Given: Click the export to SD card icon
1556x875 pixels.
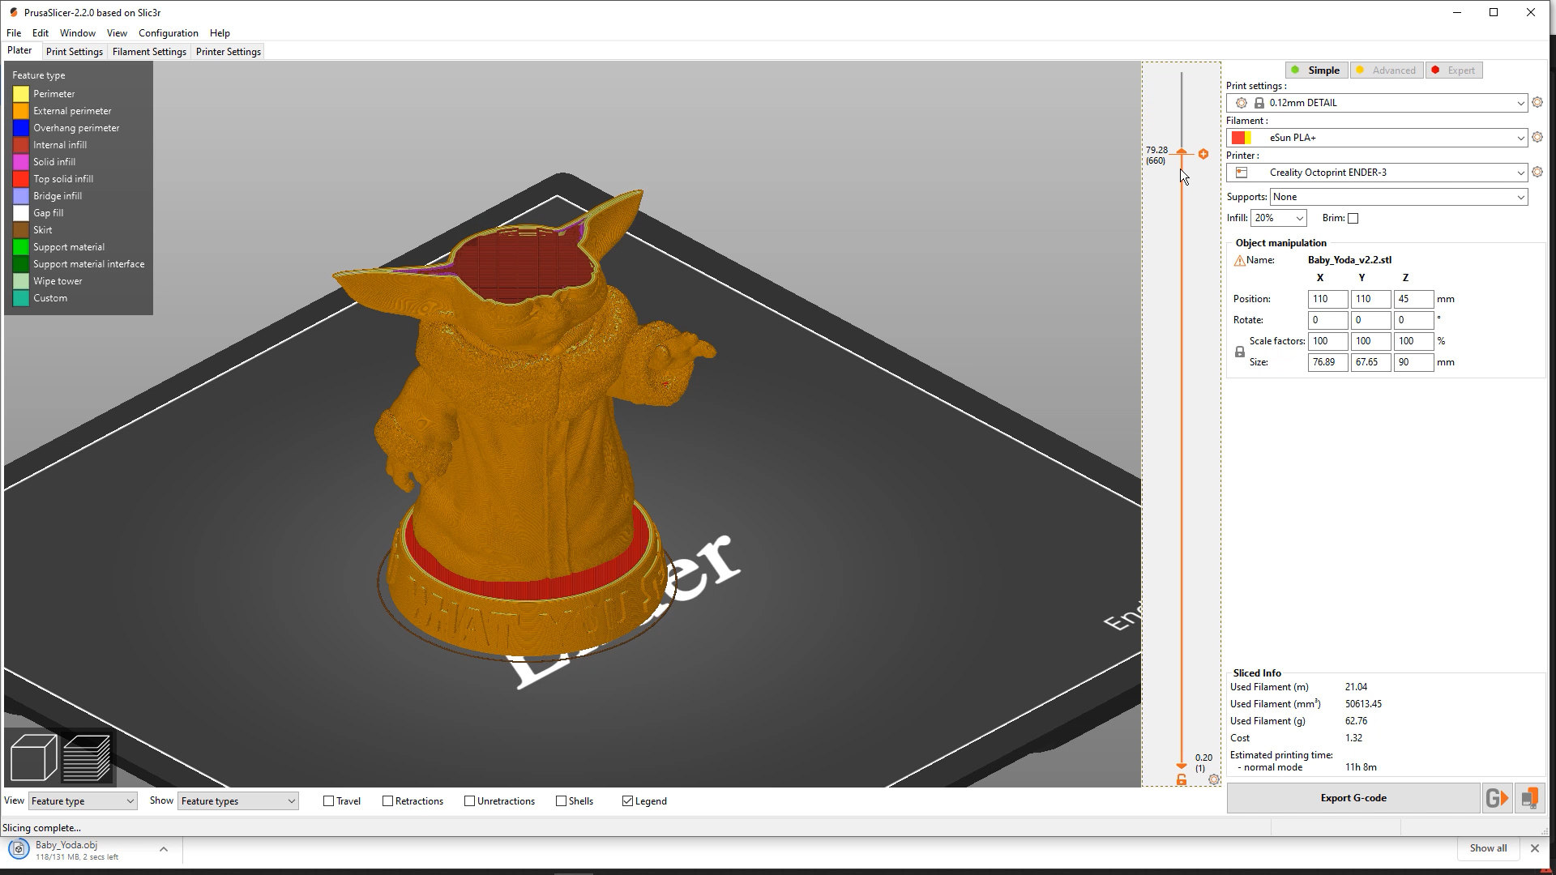Looking at the screenshot, I should (x=1530, y=797).
